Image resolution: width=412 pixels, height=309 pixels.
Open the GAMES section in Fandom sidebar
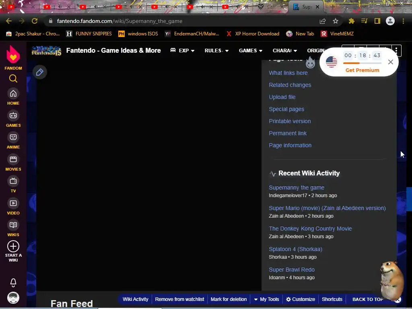tap(13, 119)
